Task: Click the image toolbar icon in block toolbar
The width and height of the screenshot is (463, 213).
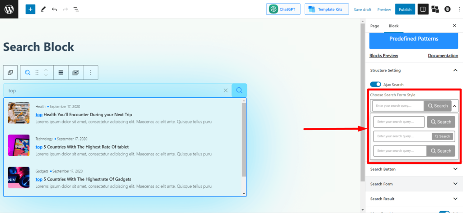Action: [76, 73]
